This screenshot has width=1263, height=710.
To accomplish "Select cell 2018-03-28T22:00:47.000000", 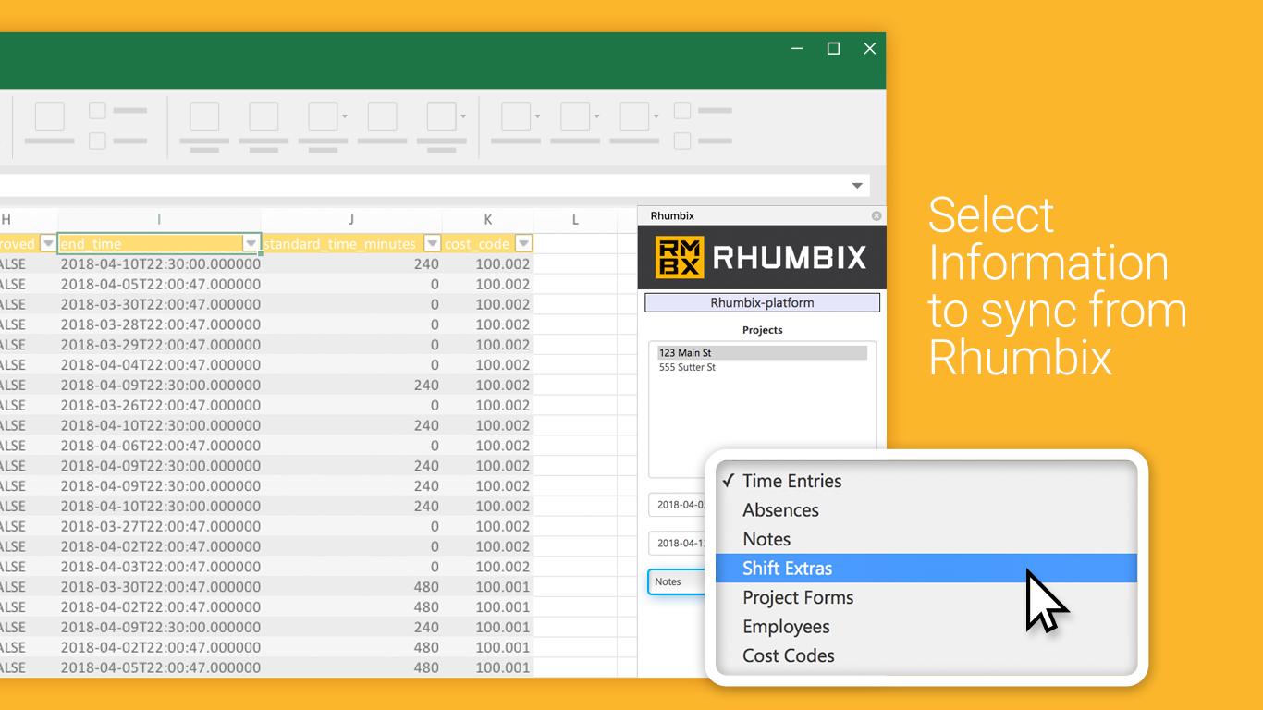I will [x=159, y=324].
